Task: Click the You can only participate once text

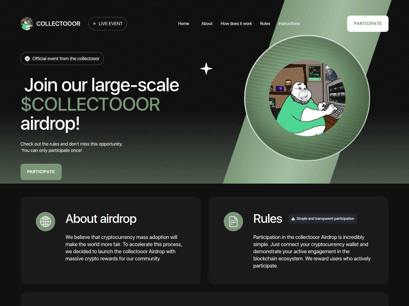Action: point(52,150)
